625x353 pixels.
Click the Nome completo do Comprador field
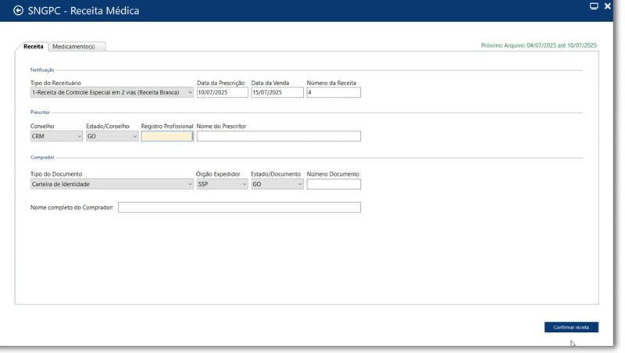pyautogui.click(x=239, y=207)
